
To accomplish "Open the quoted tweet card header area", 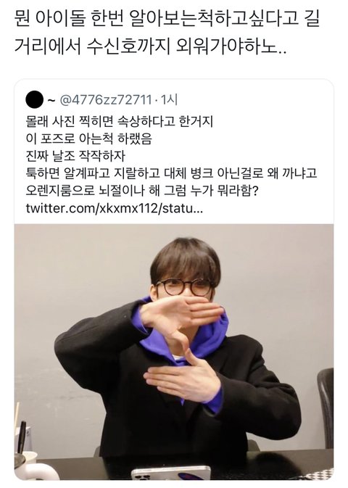I will (101, 100).
